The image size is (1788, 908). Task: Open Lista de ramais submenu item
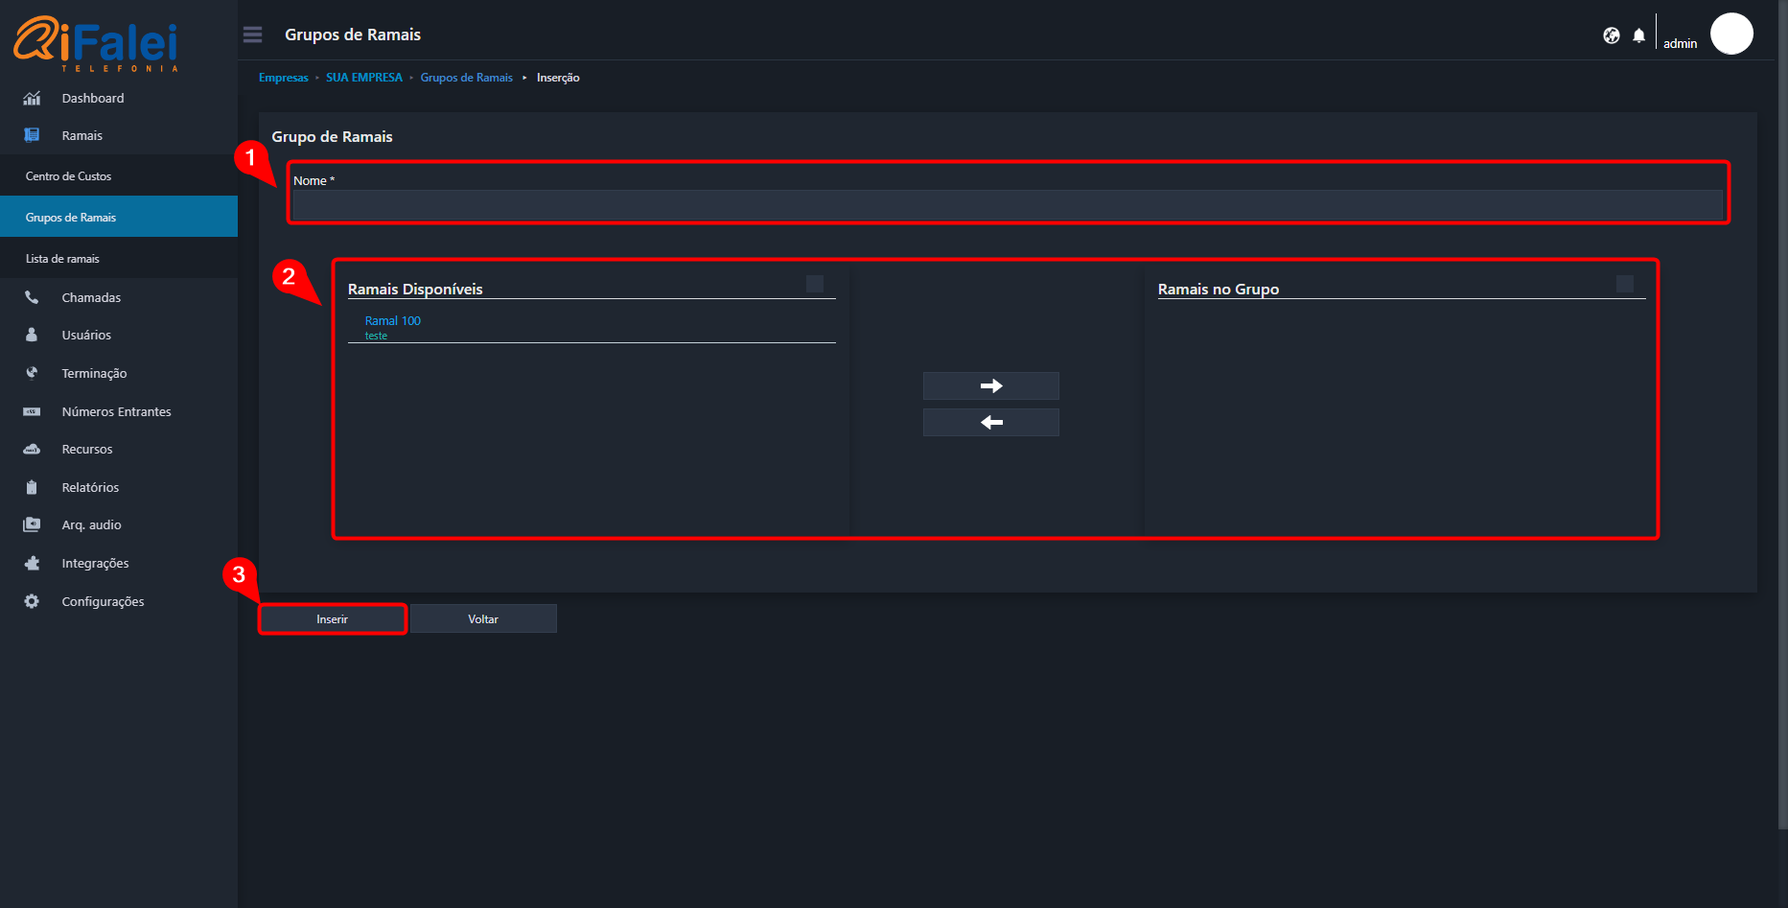click(x=63, y=259)
